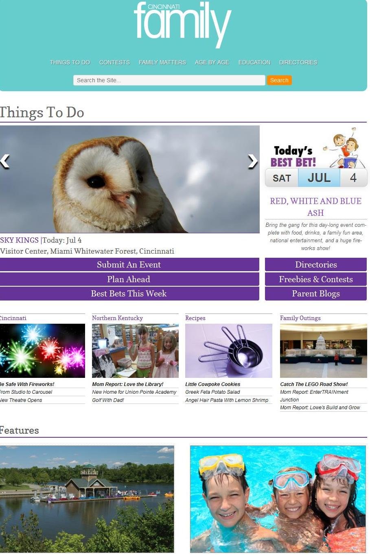Click the next slide arrow on the carousel
The image size is (370, 555).
(253, 161)
